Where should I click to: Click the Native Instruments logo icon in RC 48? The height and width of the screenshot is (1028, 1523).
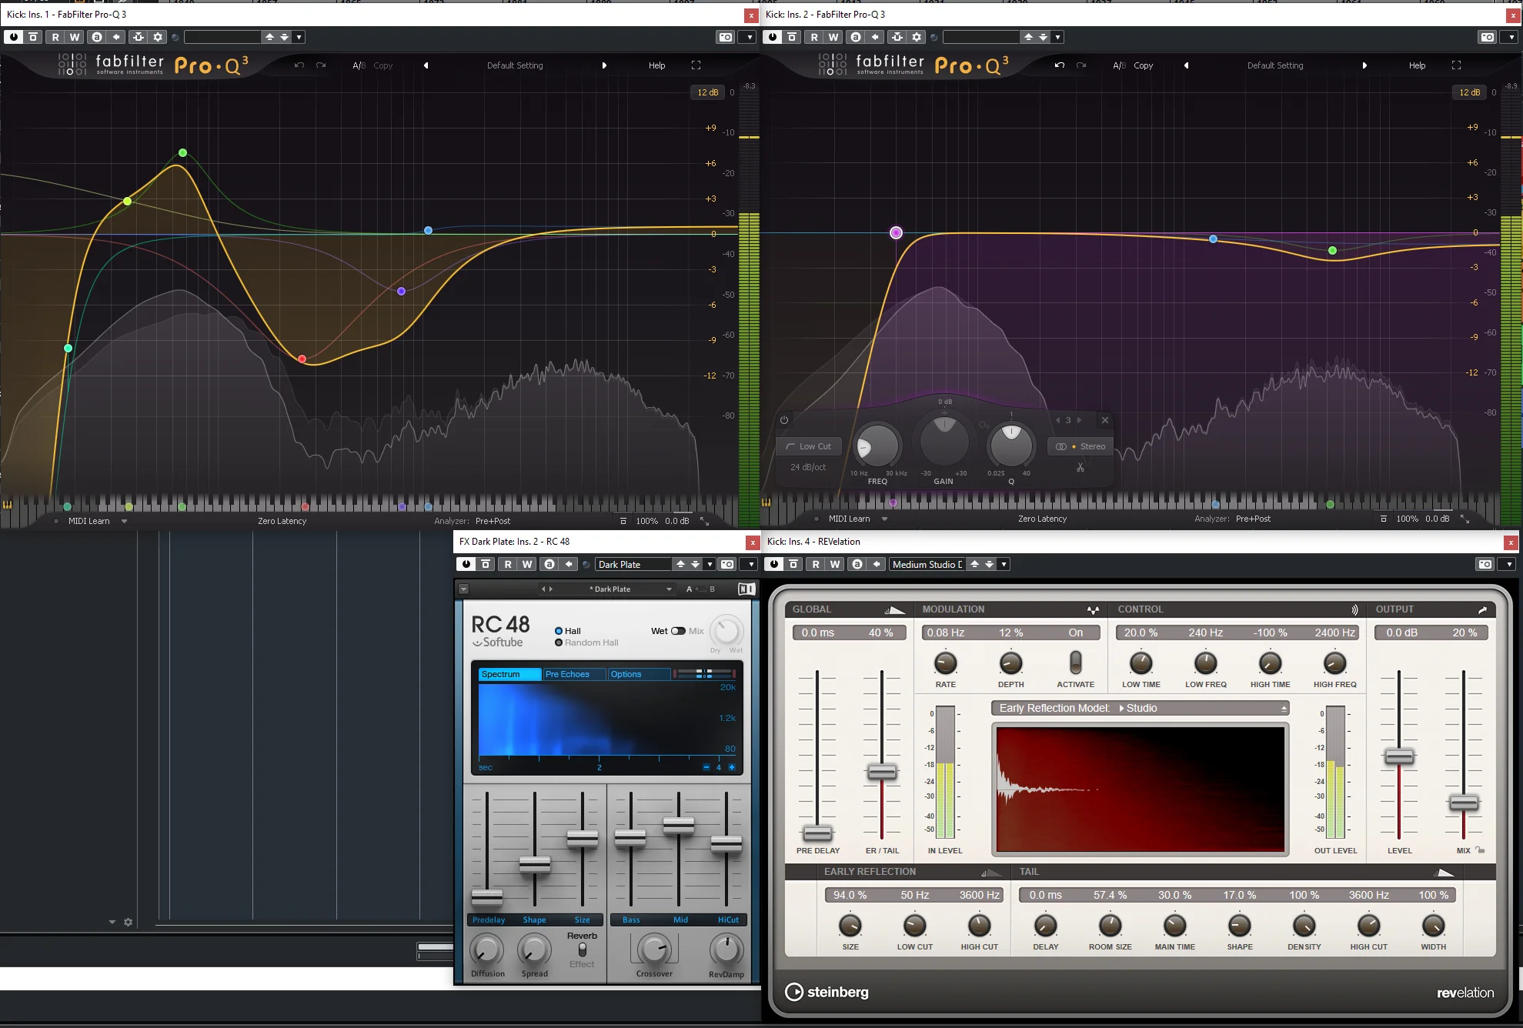746,589
